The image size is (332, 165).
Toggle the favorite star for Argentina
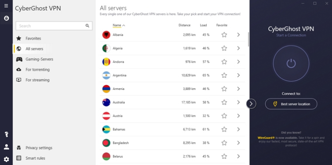pos(224,75)
